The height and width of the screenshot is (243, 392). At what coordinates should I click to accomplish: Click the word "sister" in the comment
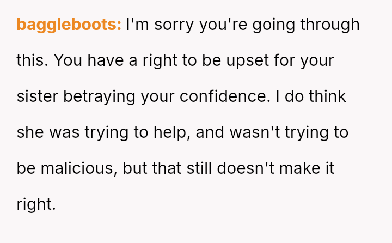(x=38, y=96)
